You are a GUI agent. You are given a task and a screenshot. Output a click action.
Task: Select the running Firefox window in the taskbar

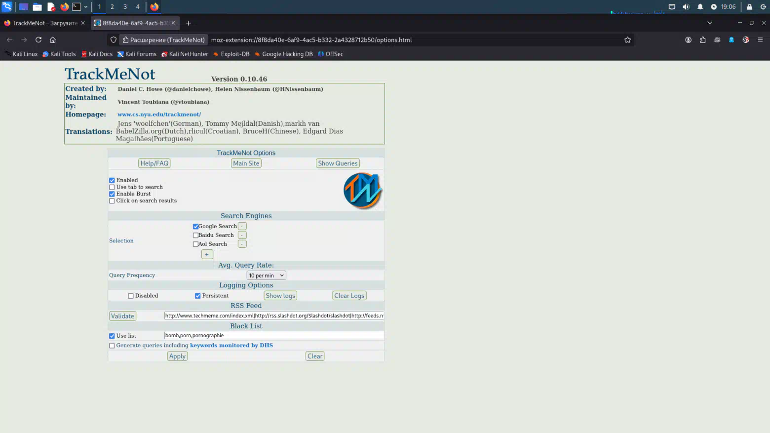click(154, 7)
